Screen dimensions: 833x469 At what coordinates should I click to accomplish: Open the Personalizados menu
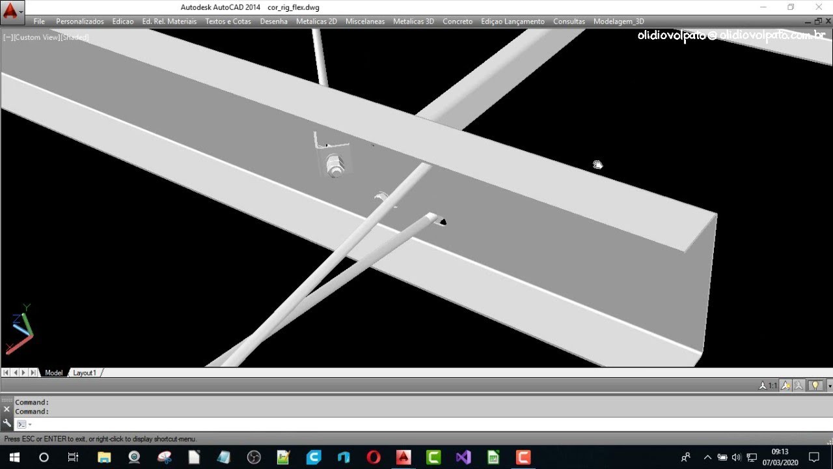point(79,21)
